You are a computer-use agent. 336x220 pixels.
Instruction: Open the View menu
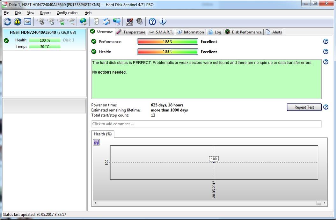[31, 13]
